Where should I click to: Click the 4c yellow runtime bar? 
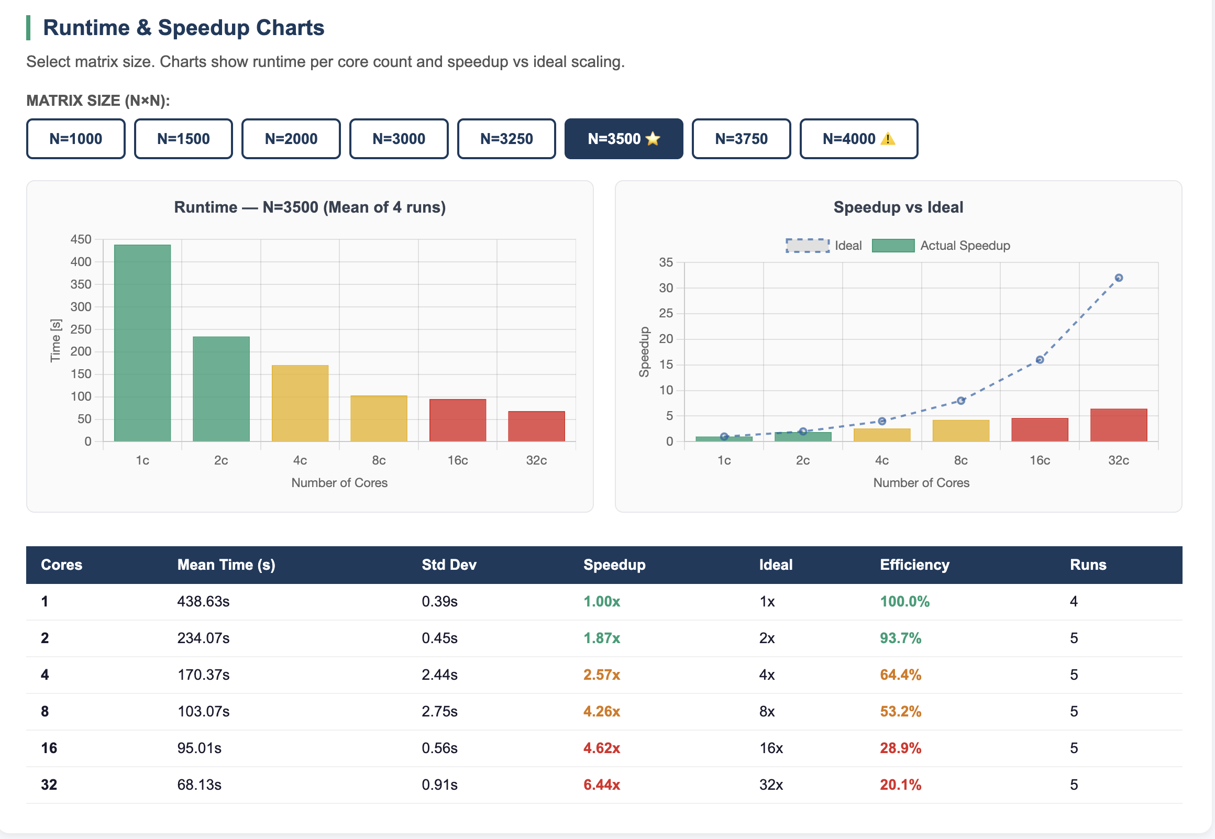(300, 403)
